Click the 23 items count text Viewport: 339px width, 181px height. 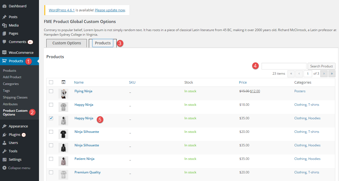coord(279,74)
